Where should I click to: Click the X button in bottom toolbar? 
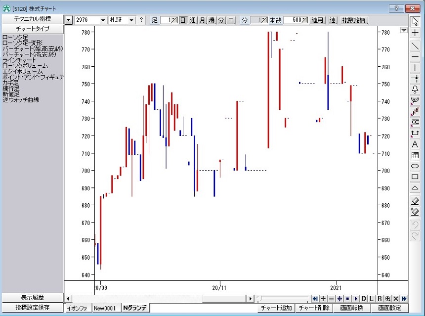[396, 299]
